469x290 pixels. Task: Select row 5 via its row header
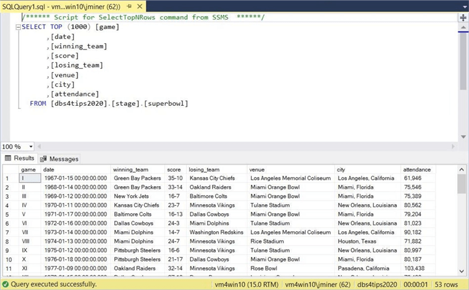point(9,215)
